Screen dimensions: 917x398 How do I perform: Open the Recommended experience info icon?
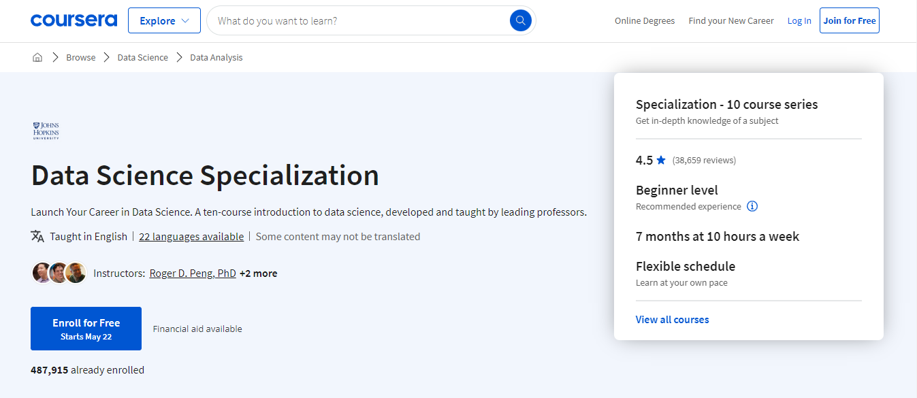[x=752, y=206]
